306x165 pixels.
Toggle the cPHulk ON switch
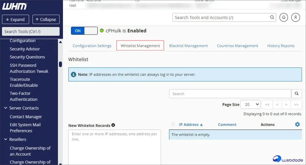84,31
